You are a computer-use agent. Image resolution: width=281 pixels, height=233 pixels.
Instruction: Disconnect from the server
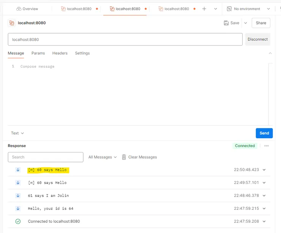(x=257, y=39)
